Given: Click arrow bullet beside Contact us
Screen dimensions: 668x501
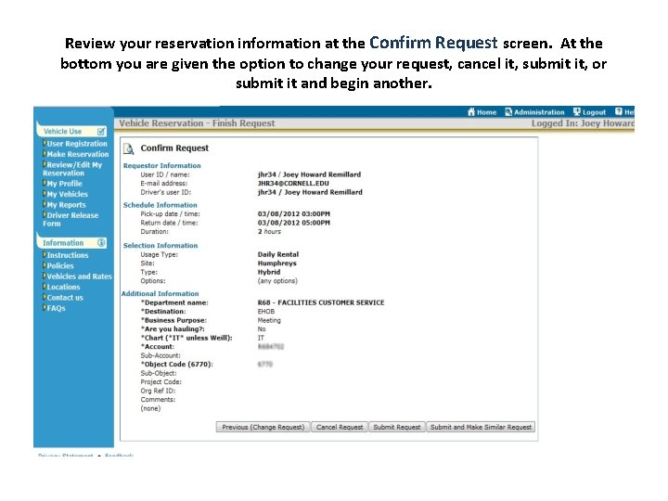Looking at the screenshot, I should [x=45, y=298].
